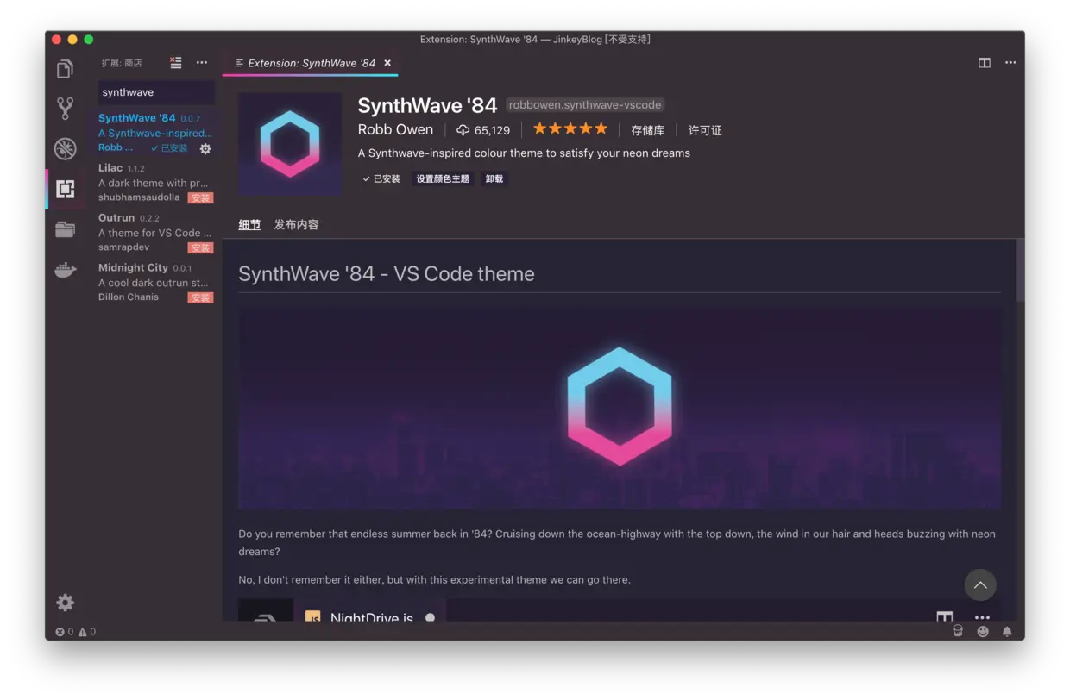The image size is (1070, 700).
Task: Clear extensions search results icon
Action: (176, 63)
